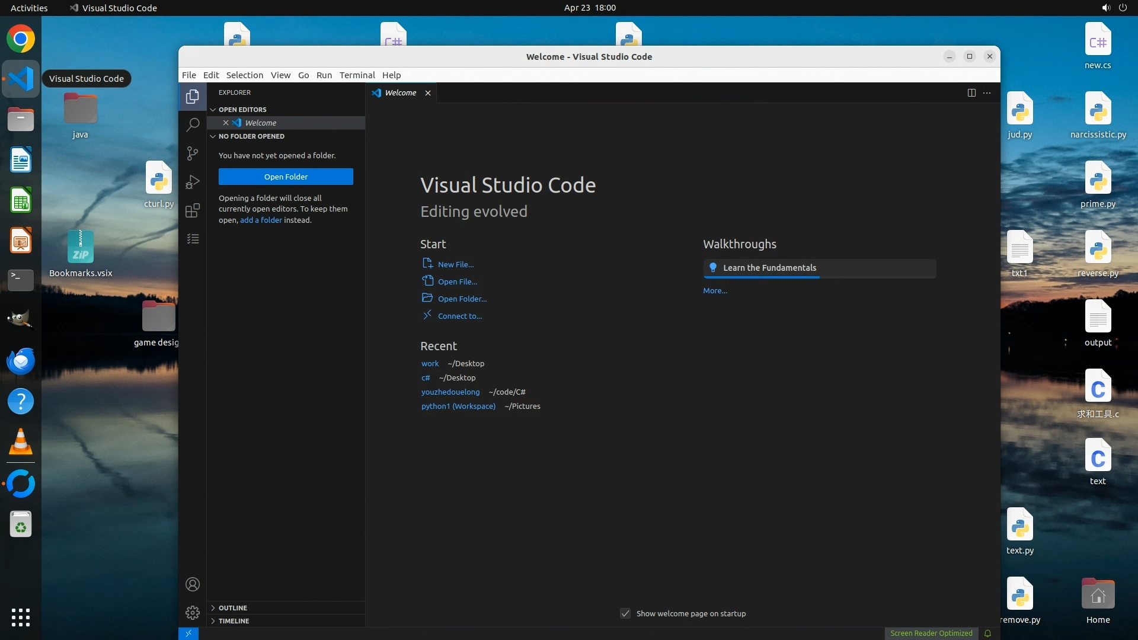Screen dimensions: 1138x640
Task: Open the Manage gear icon
Action: tap(193, 612)
